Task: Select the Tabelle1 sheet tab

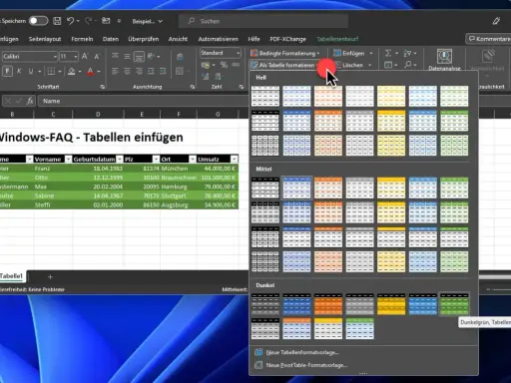Action: [12, 276]
